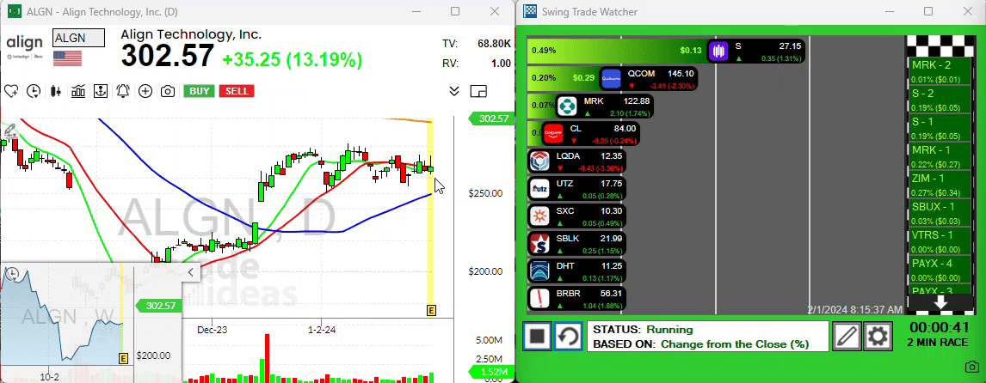The width and height of the screenshot is (986, 383).
Task: Select the candlestick chart style icon
Action: tap(56, 91)
